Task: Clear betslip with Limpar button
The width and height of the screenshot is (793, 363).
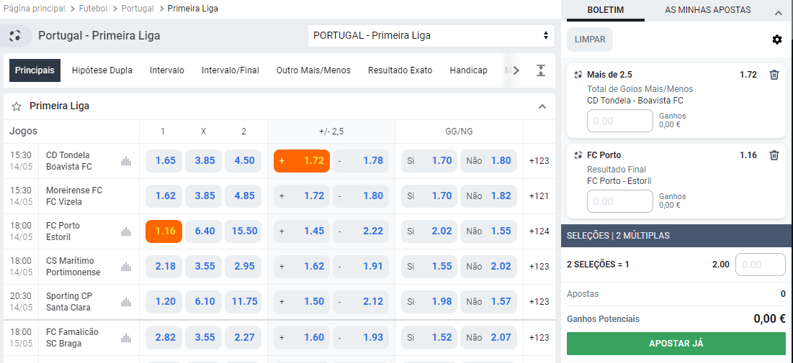Action: pyautogui.click(x=589, y=40)
